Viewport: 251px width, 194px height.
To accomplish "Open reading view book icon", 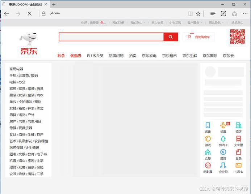I will [x=190, y=14].
